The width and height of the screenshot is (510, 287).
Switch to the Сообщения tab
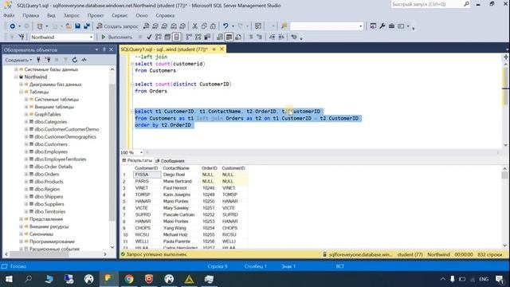point(170,161)
